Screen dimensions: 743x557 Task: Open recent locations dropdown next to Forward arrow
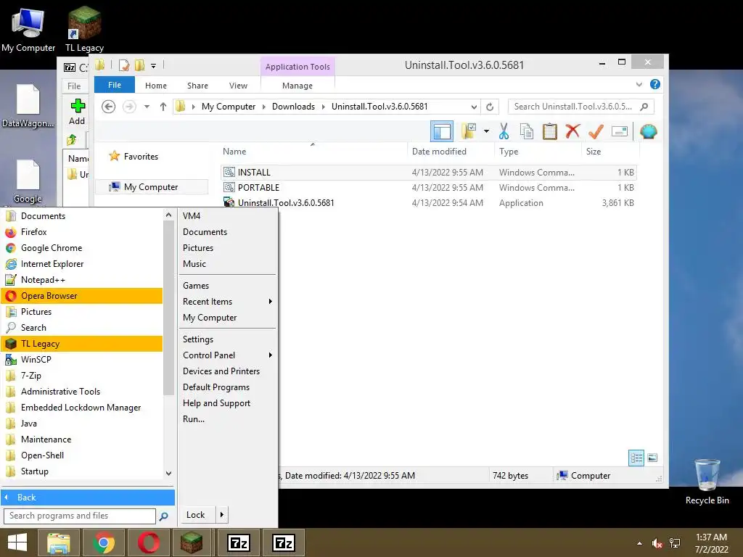[147, 107]
